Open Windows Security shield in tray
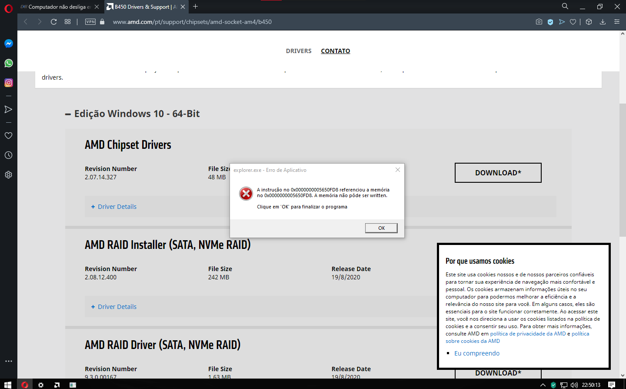The height and width of the screenshot is (389, 626). [553, 385]
